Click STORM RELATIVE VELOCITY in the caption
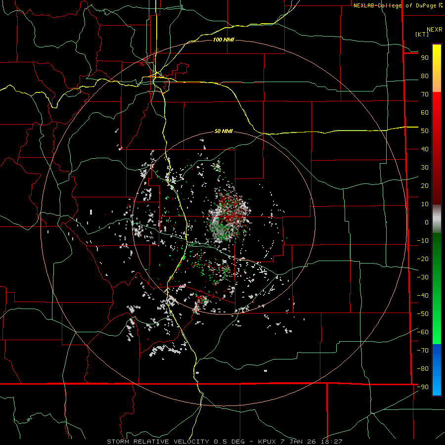The image size is (445, 445). [158, 442]
